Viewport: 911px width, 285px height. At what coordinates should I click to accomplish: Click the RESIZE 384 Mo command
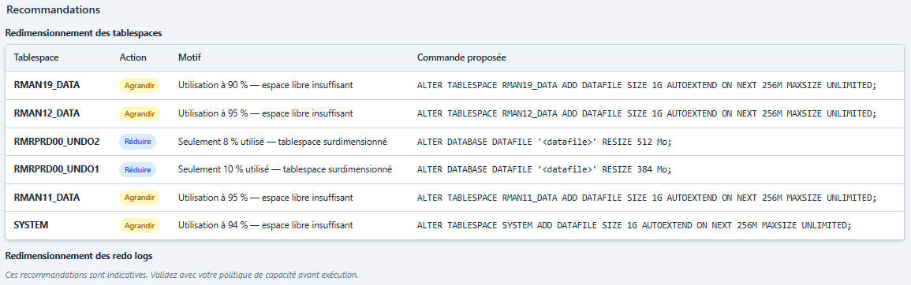pos(544,170)
